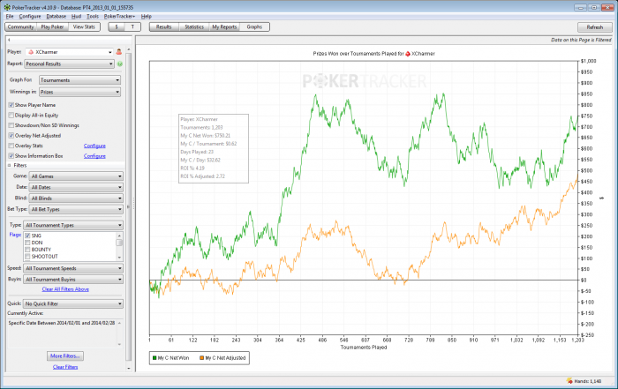
Task: Click the information box on the graph
Action: (x=214, y=148)
